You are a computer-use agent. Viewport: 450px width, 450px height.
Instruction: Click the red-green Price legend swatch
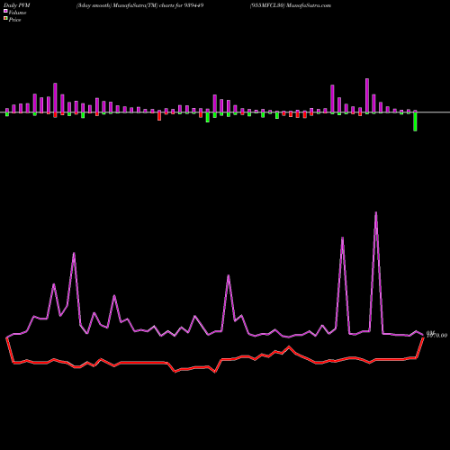pyautogui.click(x=5, y=18)
